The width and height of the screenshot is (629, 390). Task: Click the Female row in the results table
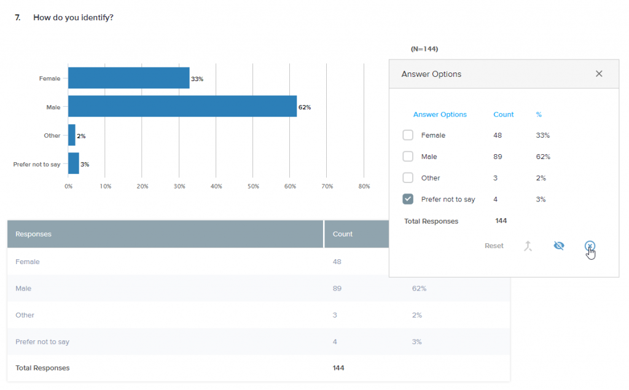click(28, 261)
